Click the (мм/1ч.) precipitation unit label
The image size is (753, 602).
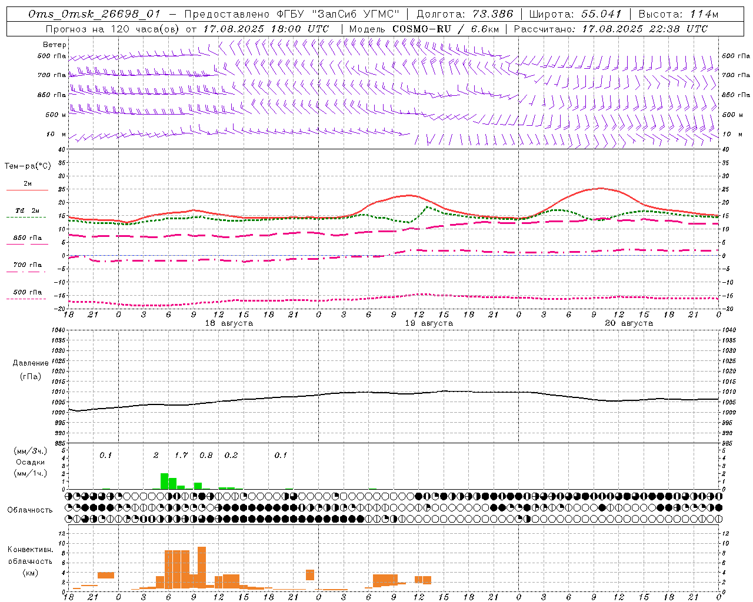(x=31, y=473)
